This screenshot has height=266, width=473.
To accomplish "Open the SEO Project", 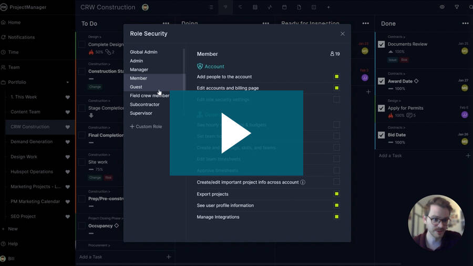I will pyautogui.click(x=23, y=216).
